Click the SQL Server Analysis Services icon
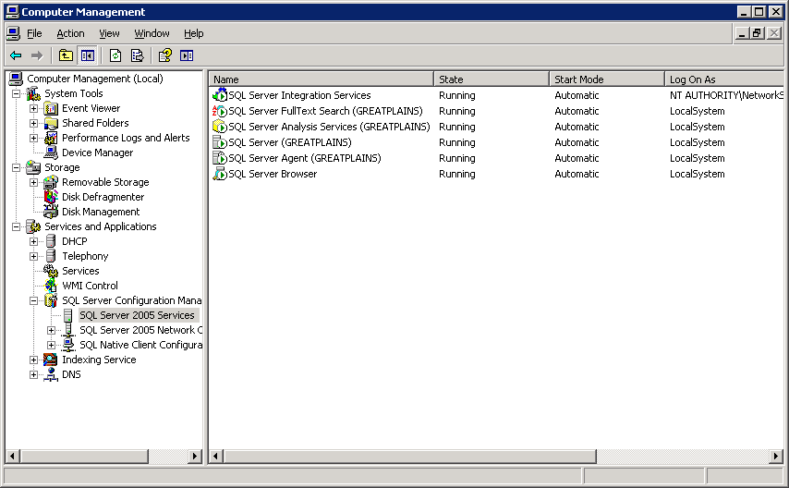This screenshot has height=488, width=789. [220, 127]
